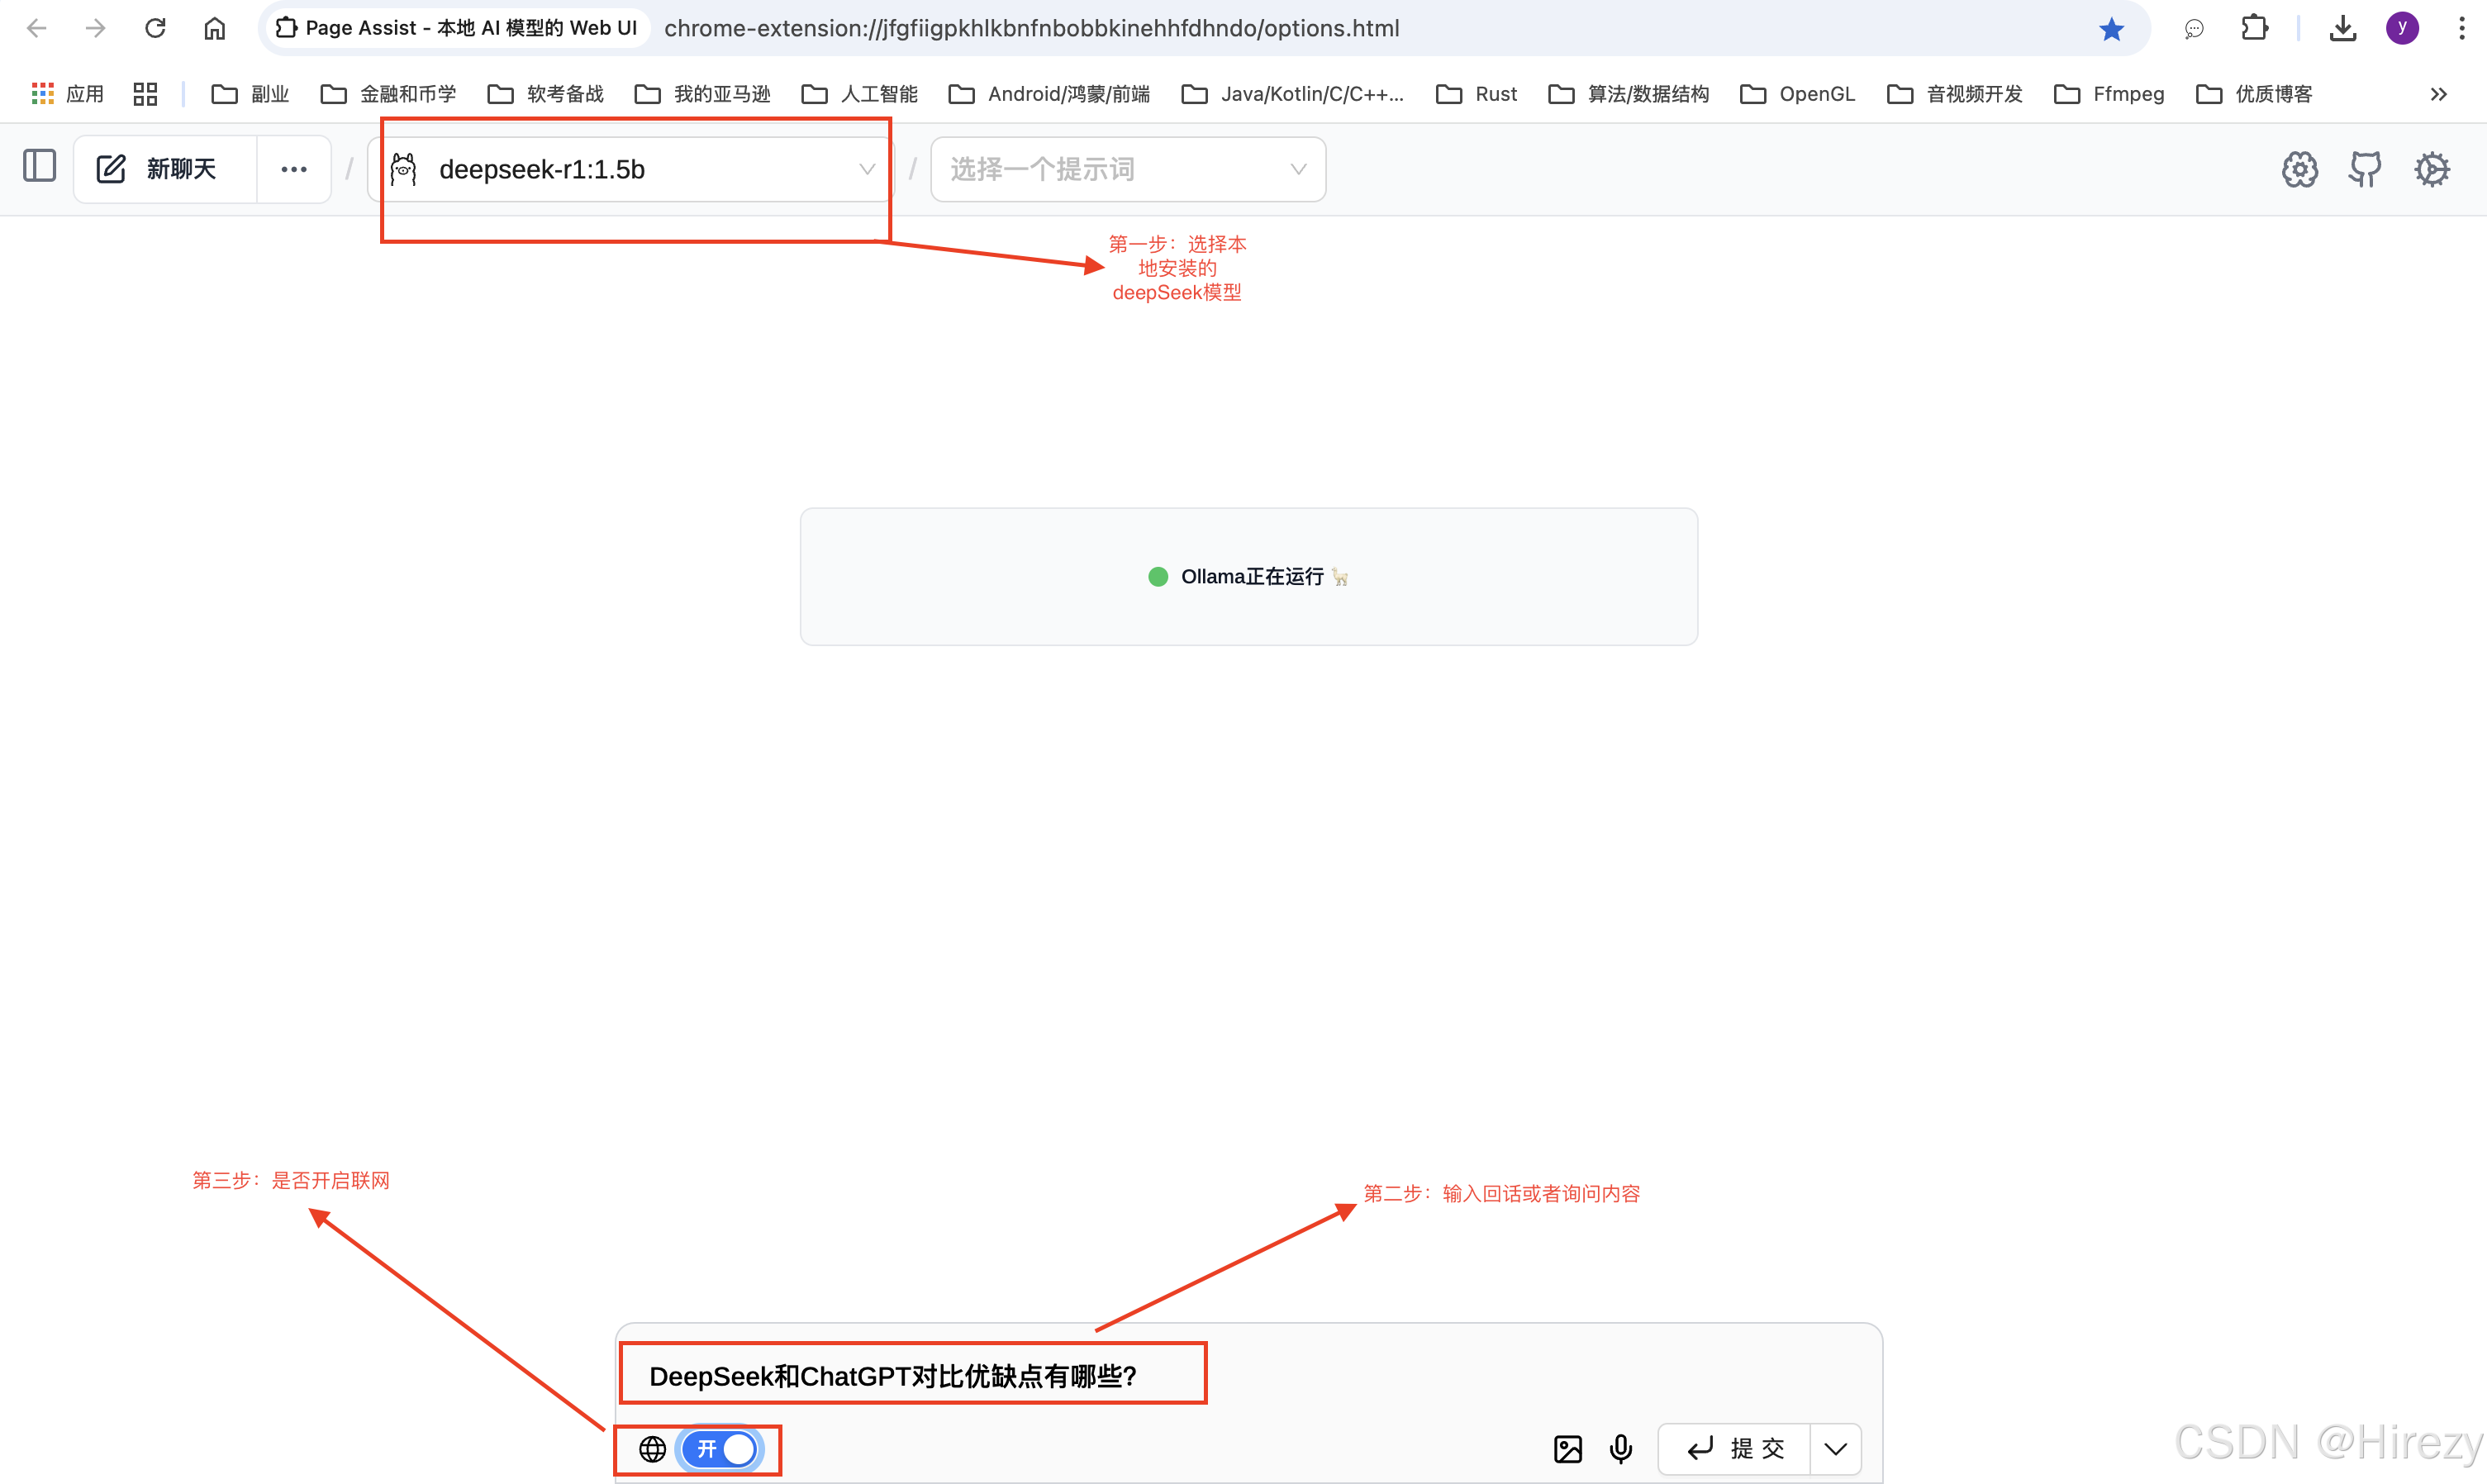The height and width of the screenshot is (1484, 2487).
Task: Open the GitHub repository icon
Action: click(x=2365, y=169)
